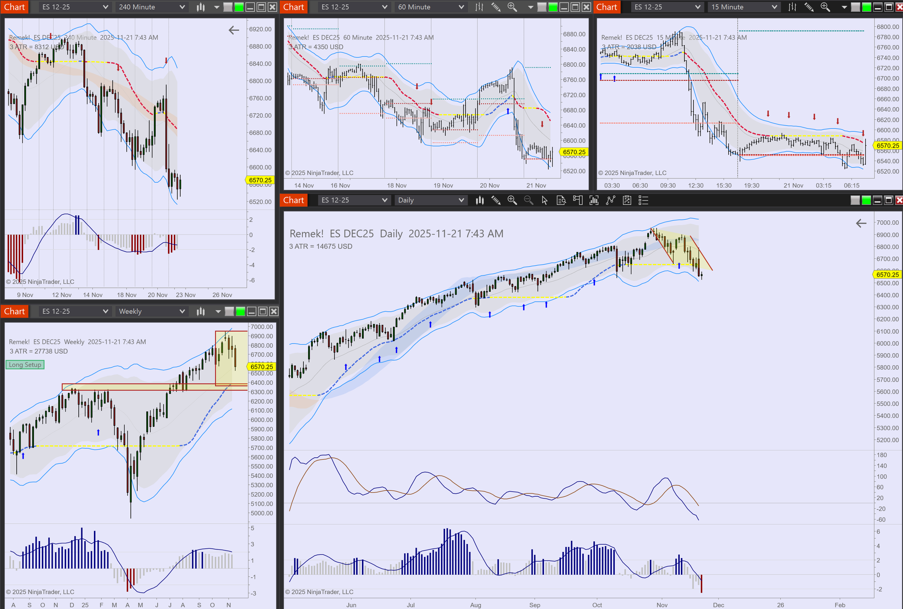The height and width of the screenshot is (609, 903).
Task: Choose the cursor pointer tool in Daily chart
Action: 545,200
